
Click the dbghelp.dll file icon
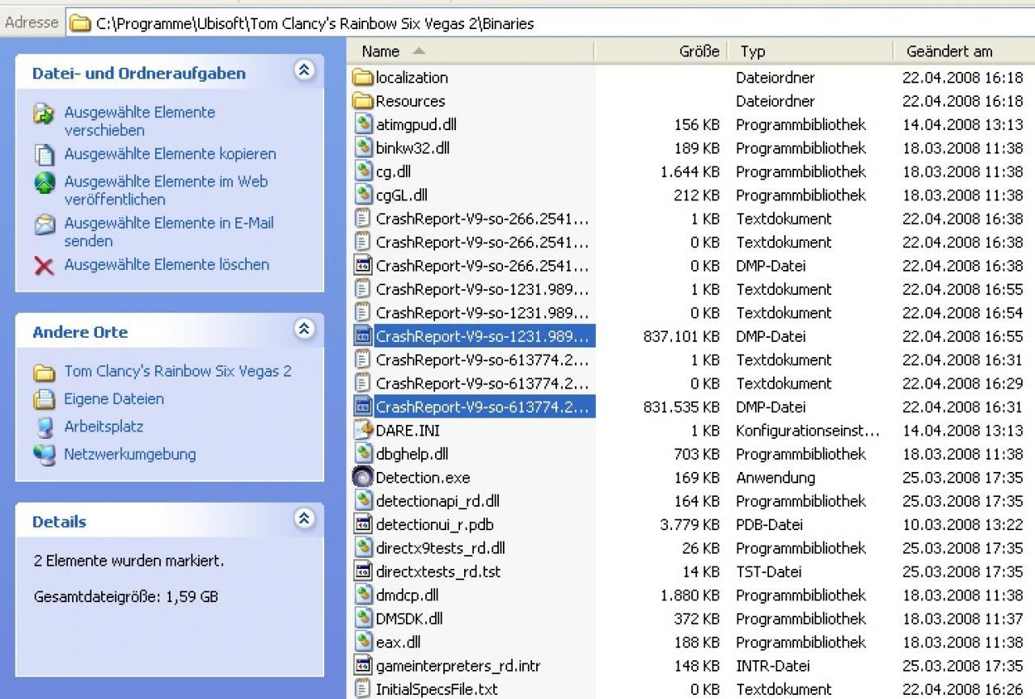coord(363,453)
